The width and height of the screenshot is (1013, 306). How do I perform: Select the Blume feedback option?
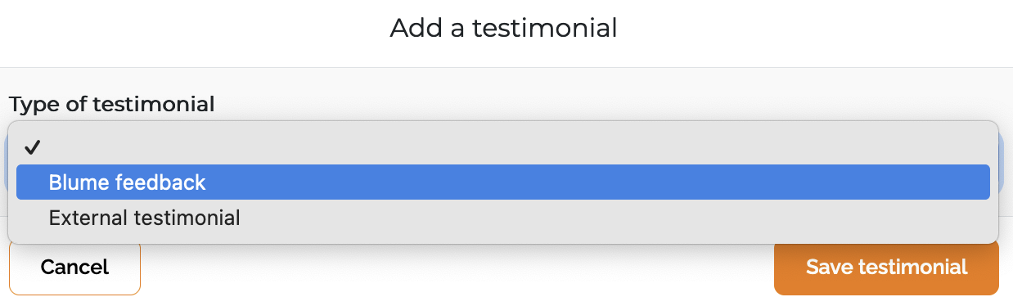click(x=502, y=182)
